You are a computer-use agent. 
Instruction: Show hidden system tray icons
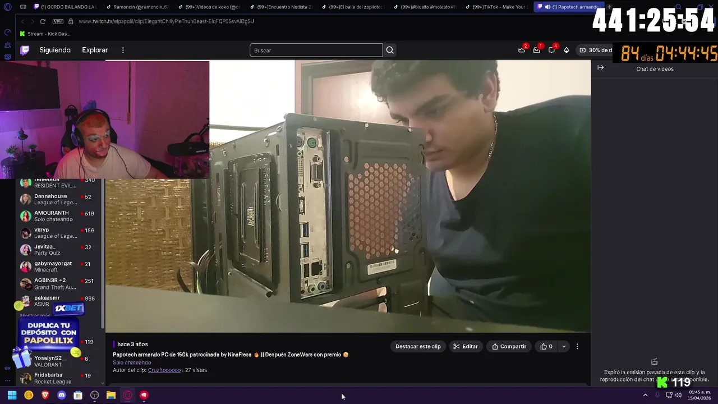[645, 395]
